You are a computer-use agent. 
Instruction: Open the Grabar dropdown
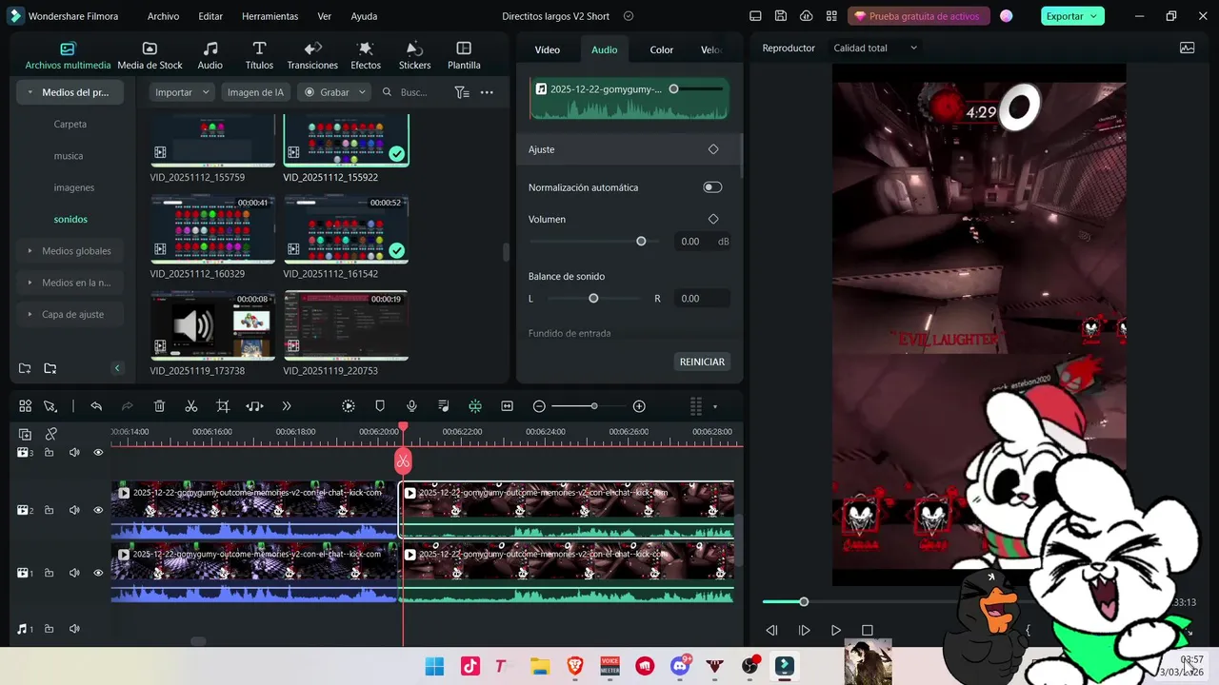333,92
